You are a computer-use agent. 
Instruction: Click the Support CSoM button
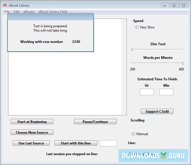pyautogui.click(x=157, y=111)
